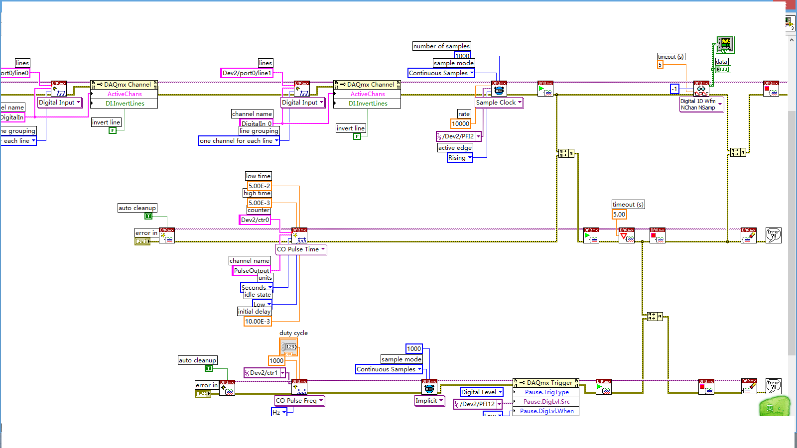Click the middle-row DAQmx Start Task node
The height and width of the screenshot is (448, 797).
coord(591,235)
